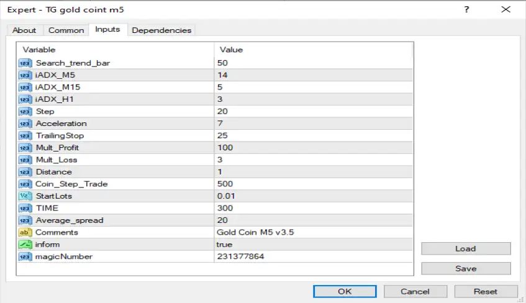Click the icon next to magicNumber
The height and width of the screenshot is (303, 526).
tap(25, 256)
